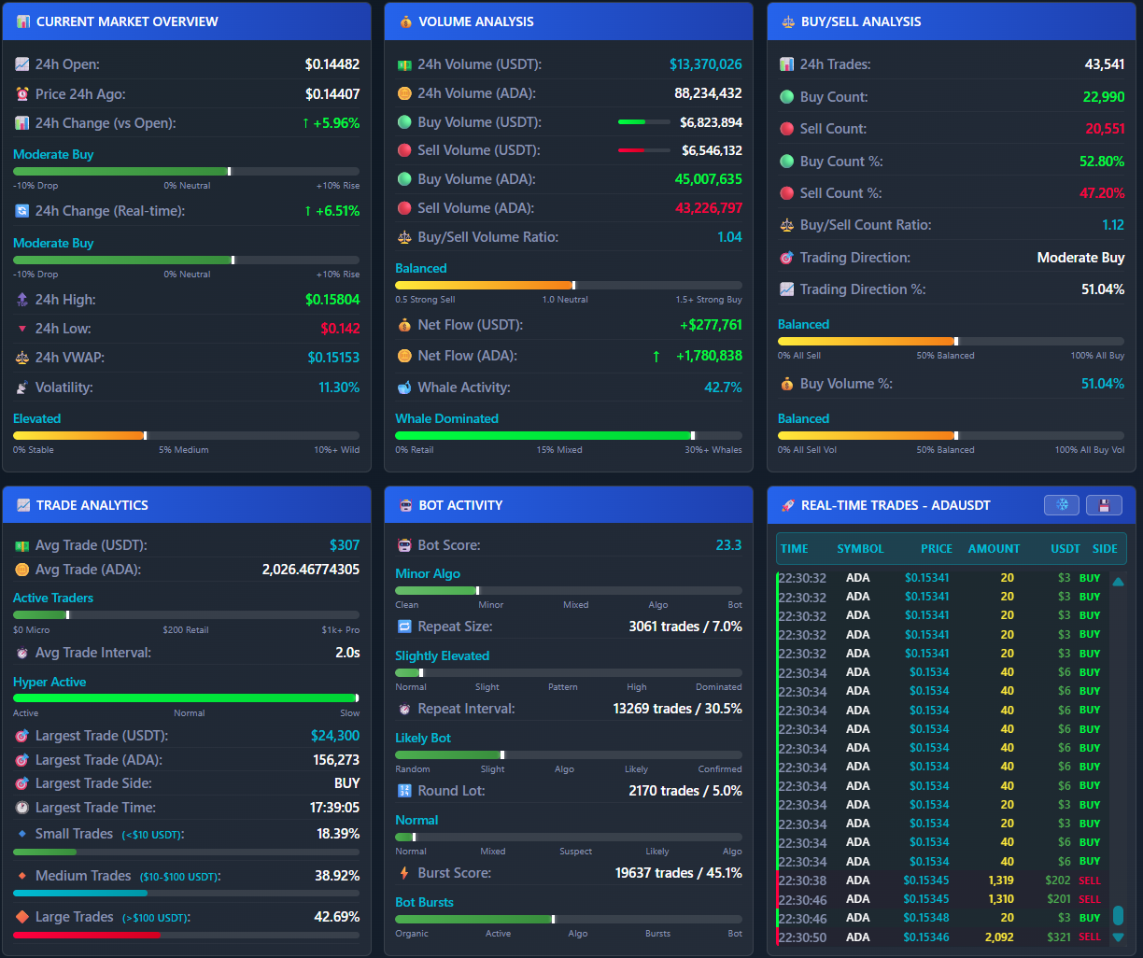The width and height of the screenshot is (1143, 958).
Task: Click the repeat icon beside Repeat Size
Action: point(404,627)
